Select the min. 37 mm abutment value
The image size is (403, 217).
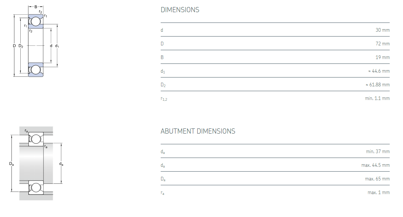click(378, 151)
